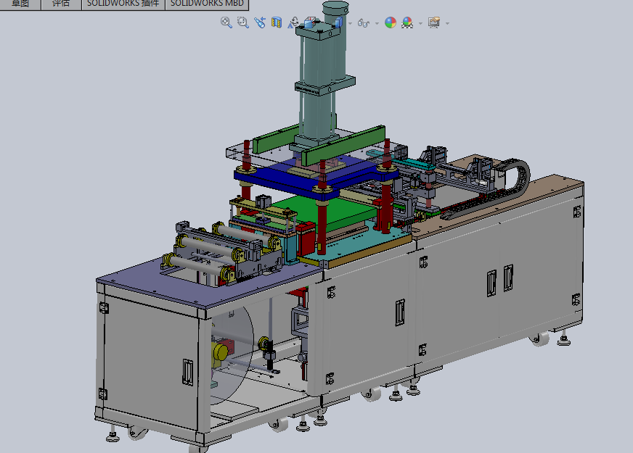Activate the Section View tool
This screenshot has width=633, height=453.
coord(276,22)
